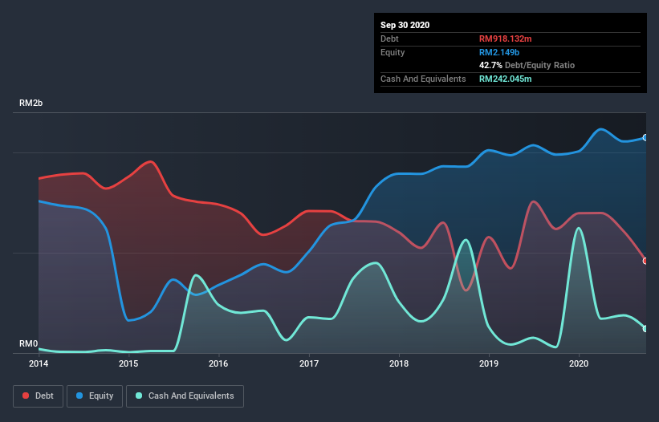Click the RM918.132m debt value
Screen dimensions: 659x422
pyautogui.click(x=505, y=39)
